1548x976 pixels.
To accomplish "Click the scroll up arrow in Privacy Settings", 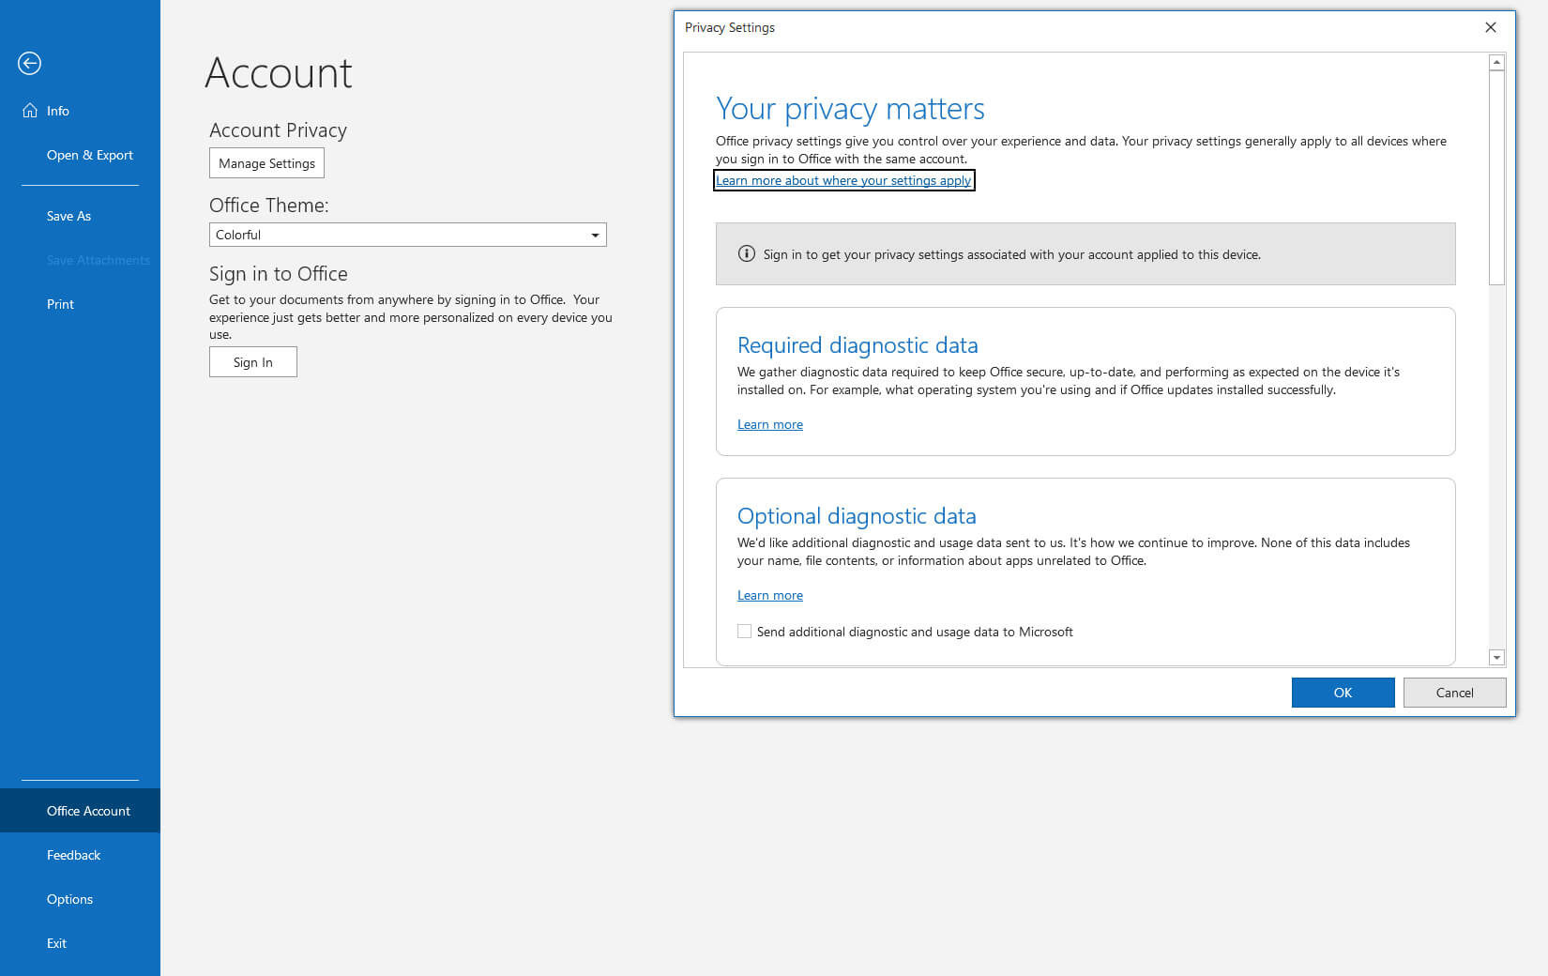I will coord(1497,62).
